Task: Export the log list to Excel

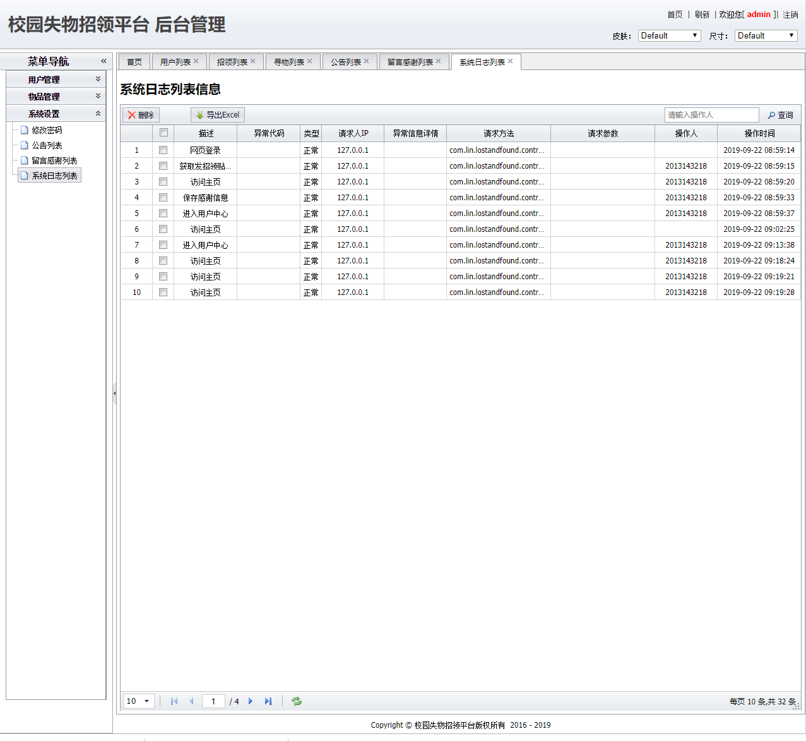Action: (218, 115)
